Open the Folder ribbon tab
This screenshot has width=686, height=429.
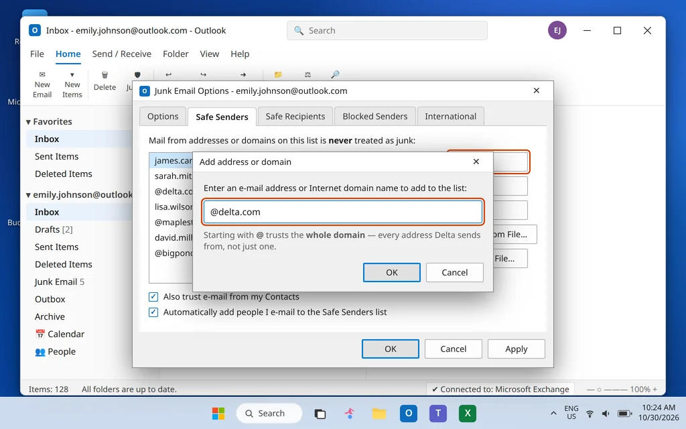pos(176,54)
